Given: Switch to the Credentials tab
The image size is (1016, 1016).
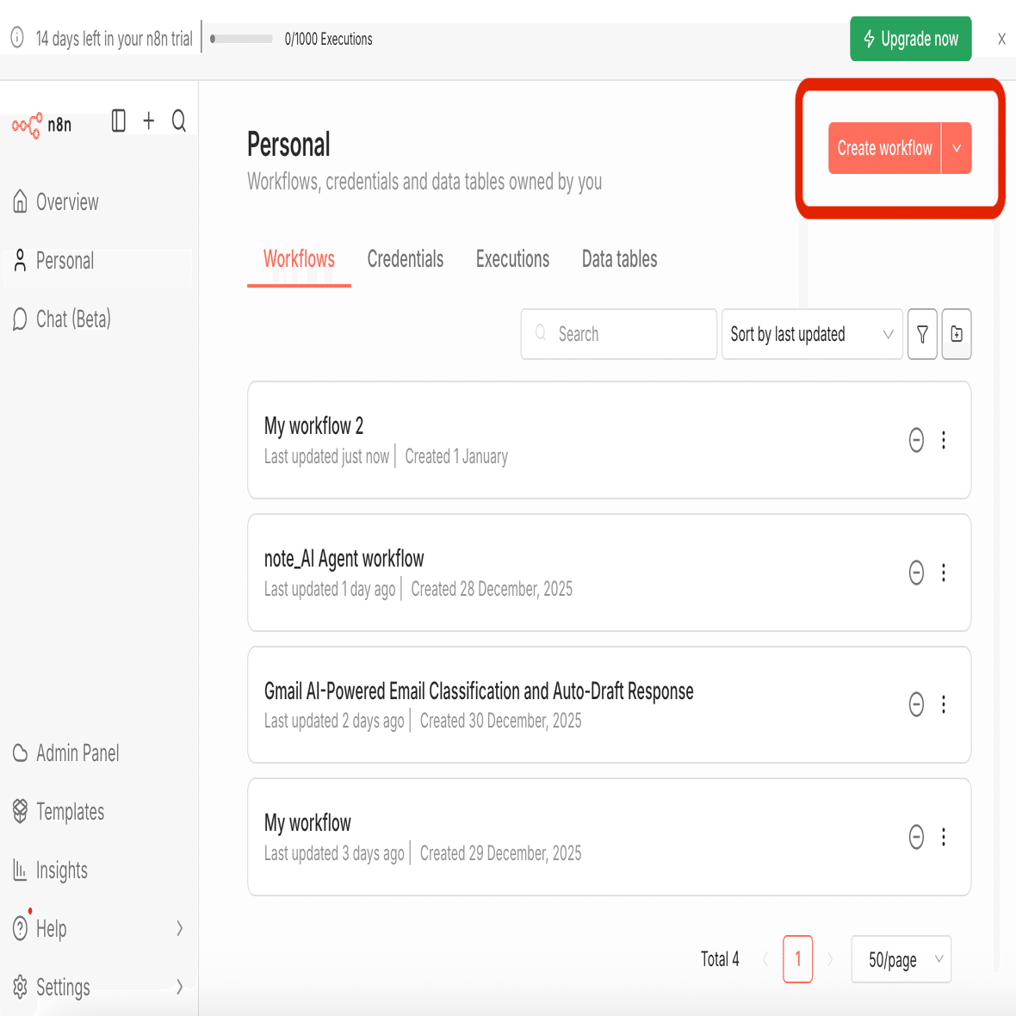Looking at the screenshot, I should (406, 259).
